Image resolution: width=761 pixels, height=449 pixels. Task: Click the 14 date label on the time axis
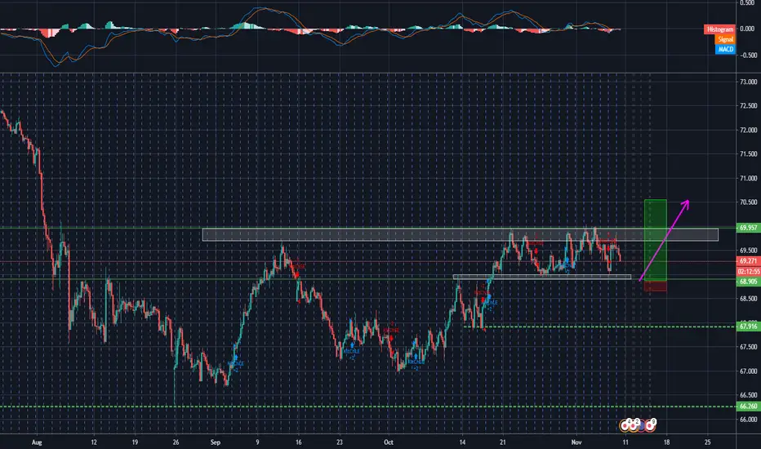[462, 442]
